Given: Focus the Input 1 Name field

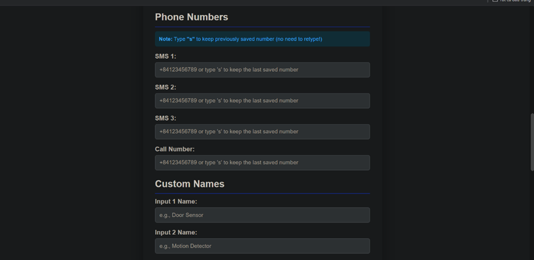Looking at the screenshot, I should (x=262, y=215).
